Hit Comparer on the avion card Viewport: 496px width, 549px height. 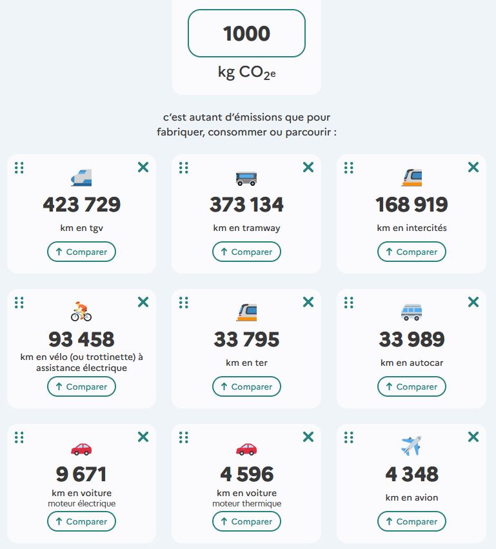click(412, 521)
